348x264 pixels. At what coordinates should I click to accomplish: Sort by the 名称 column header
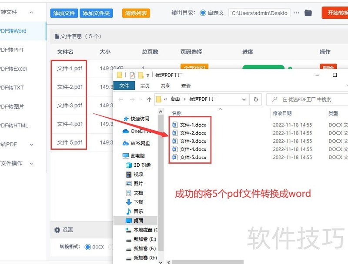click(x=177, y=113)
